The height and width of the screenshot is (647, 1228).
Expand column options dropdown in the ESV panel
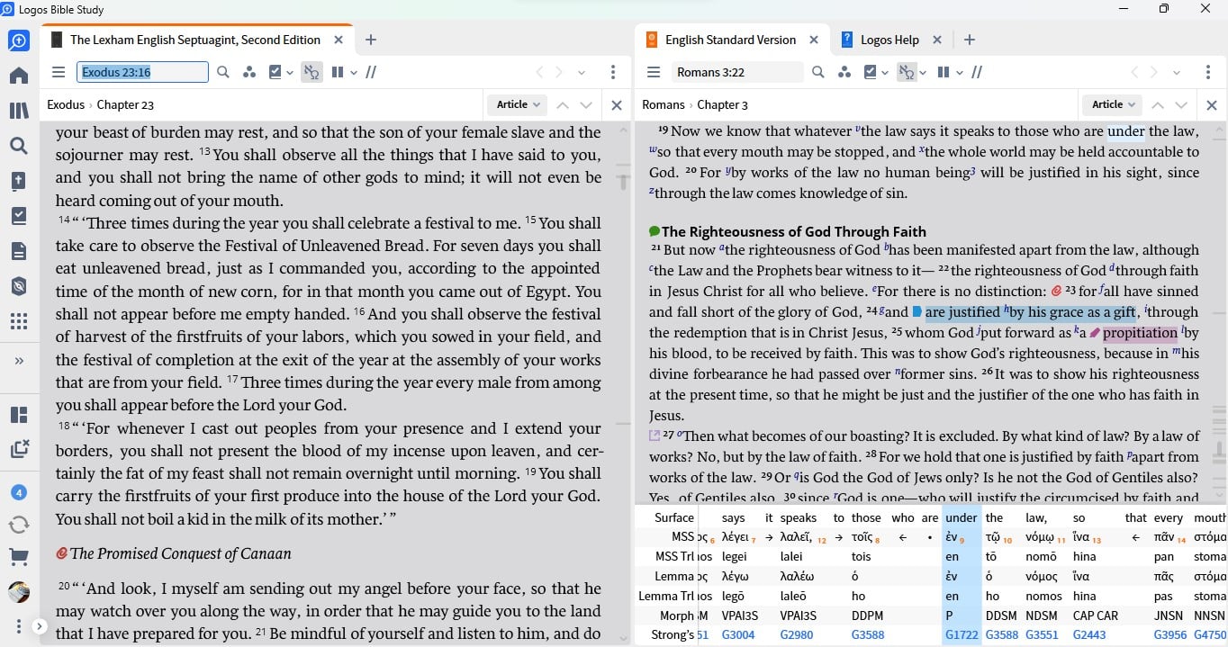click(959, 73)
